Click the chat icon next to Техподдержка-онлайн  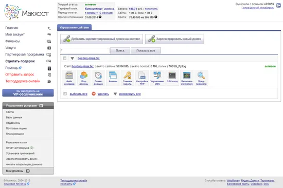pos(49,82)
